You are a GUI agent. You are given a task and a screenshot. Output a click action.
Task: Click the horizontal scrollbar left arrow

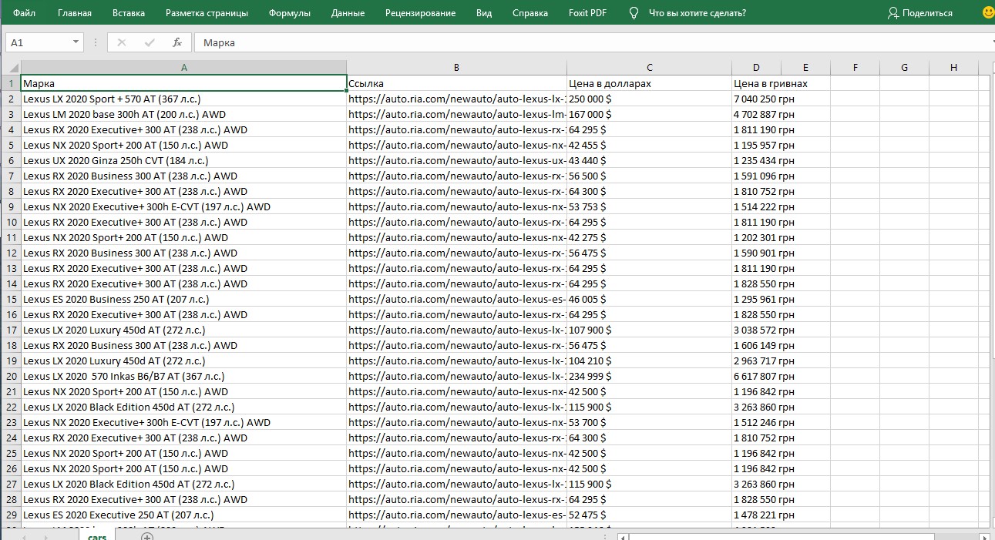pos(624,536)
